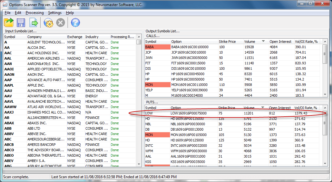Screen dimensions: 332x182
Task: Sort PUTS by Vol/OI Rate,% header
Action: 306,108
